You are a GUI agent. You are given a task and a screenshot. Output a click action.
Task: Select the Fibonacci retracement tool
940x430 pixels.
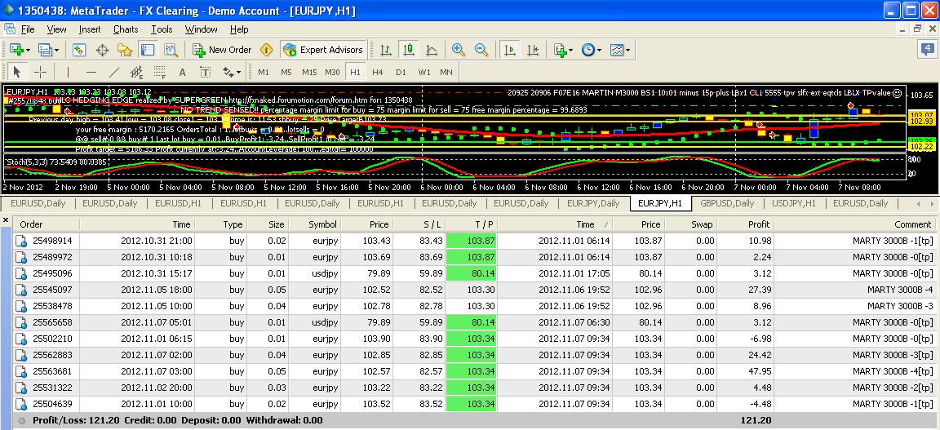159,72
